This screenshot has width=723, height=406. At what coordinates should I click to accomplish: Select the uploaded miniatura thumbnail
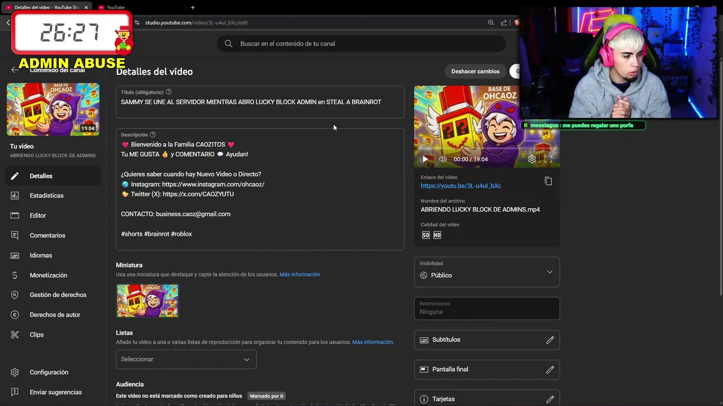point(147,301)
